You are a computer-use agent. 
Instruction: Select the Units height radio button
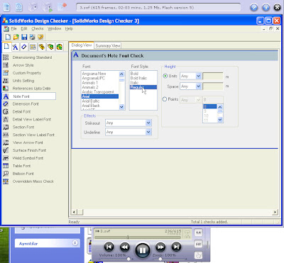(165, 76)
